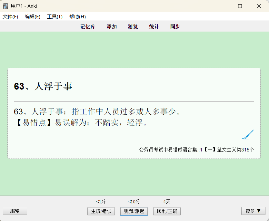Click the card title 63、人浮于事
Image resolution: width=269 pixels, height=221 pixels.
43,86
